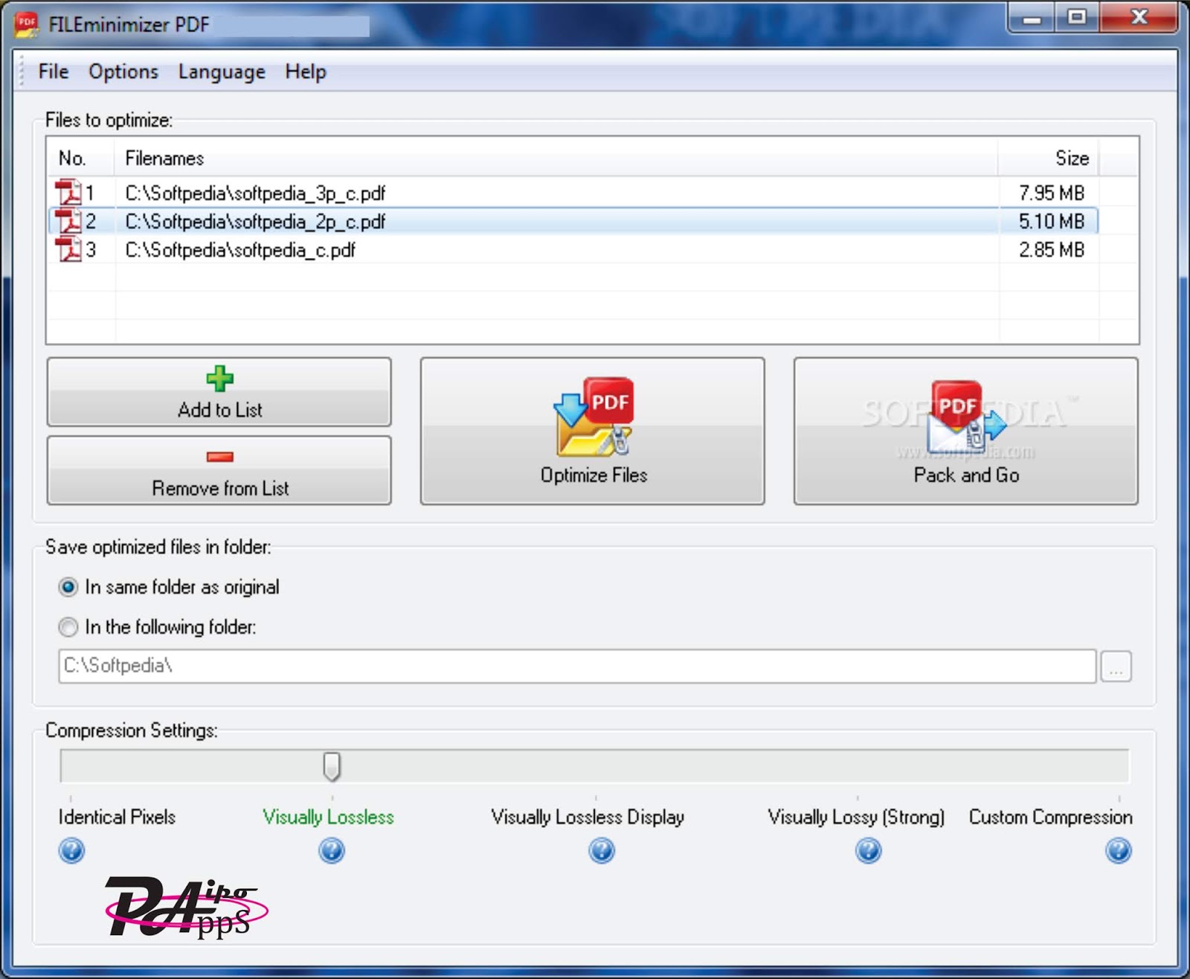Click the FILEminimizer PDF title bar icon
Image resolution: width=1190 pixels, height=979 pixels.
[x=27, y=25]
